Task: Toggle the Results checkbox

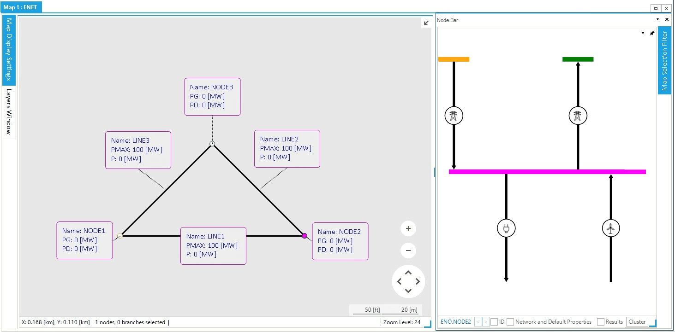Action: click(601, 322)
